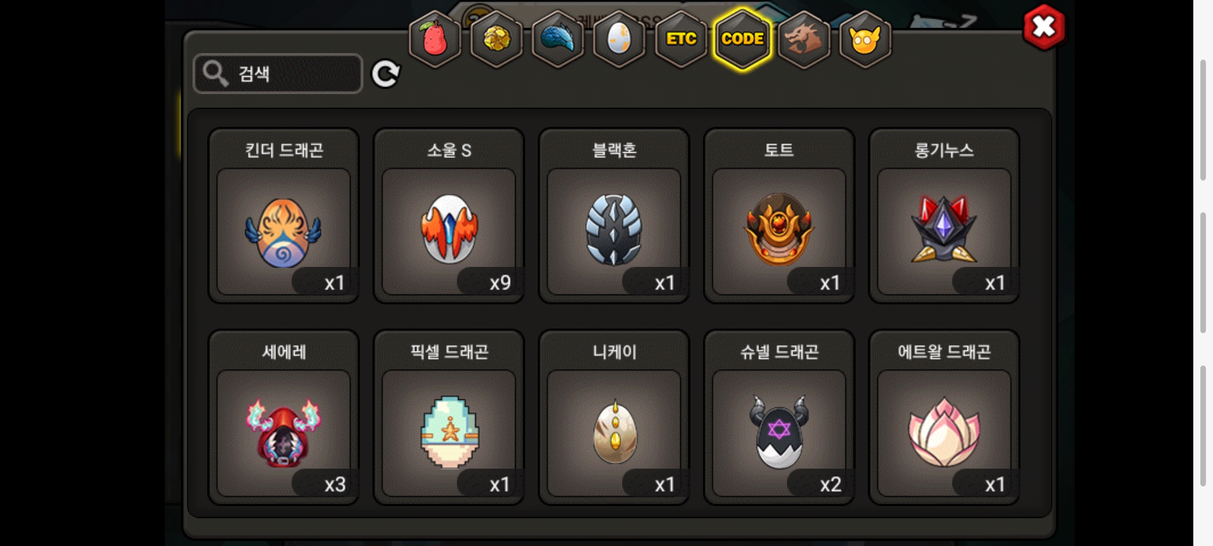Switch to the ETC tab
The image size is (1213, 546).
[681, 39]
